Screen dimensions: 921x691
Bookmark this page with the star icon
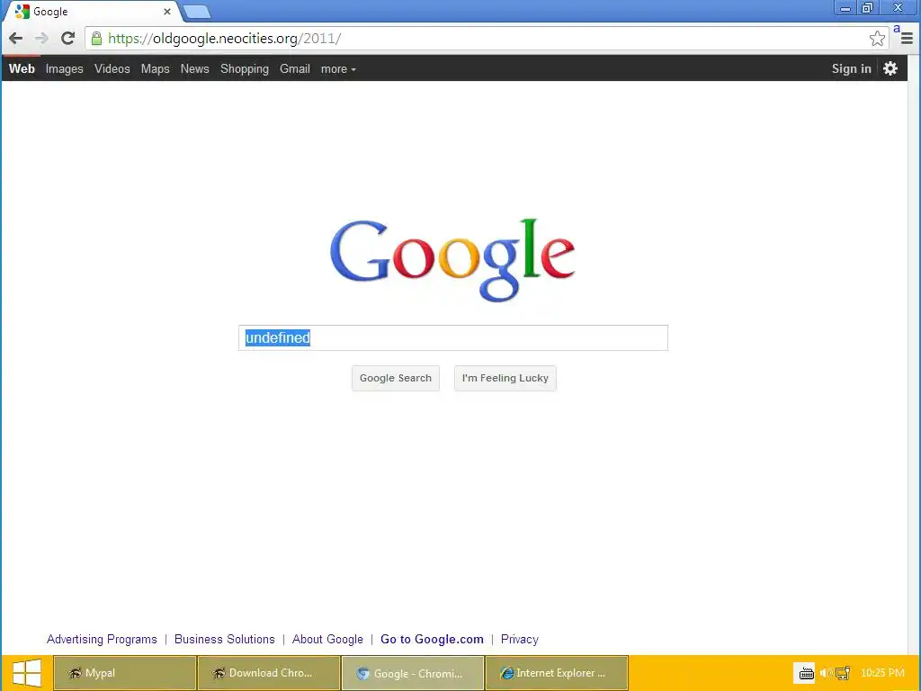(x=877, y=39)
